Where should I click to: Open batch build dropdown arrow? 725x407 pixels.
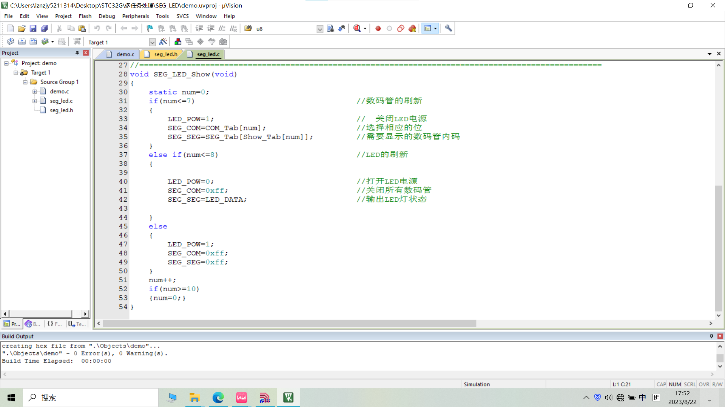pos(52,42)
